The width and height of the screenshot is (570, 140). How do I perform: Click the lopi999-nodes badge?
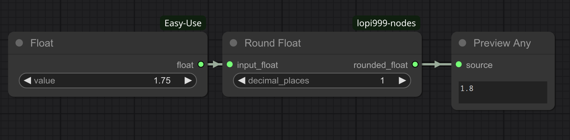(x=386, y=23)
